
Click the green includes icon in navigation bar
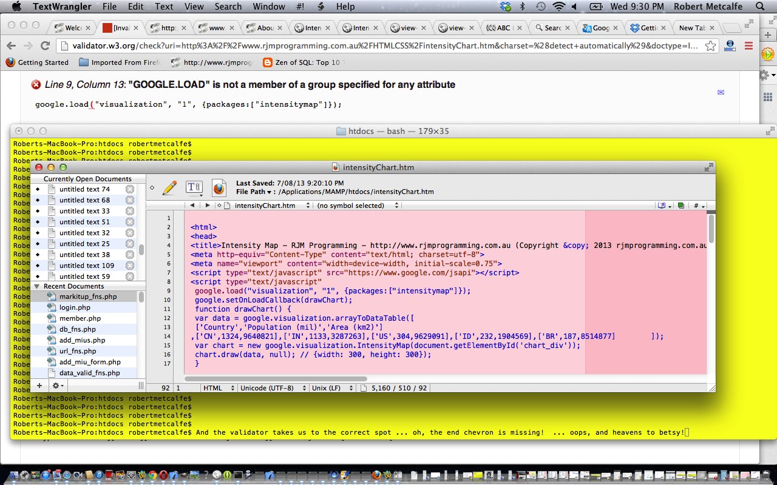(x=681, y=206)
